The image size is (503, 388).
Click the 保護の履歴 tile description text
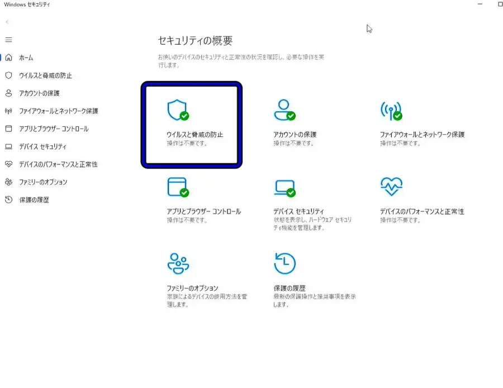click(x=314, y=300)
